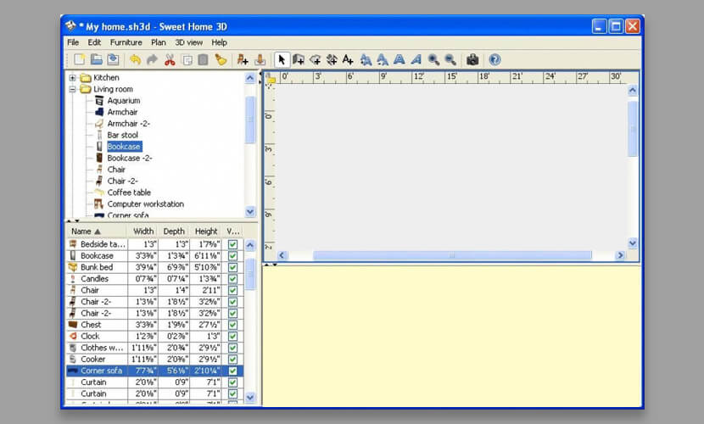Open the Plan menu
704x424 pixels.
click(x=158, y=42)
